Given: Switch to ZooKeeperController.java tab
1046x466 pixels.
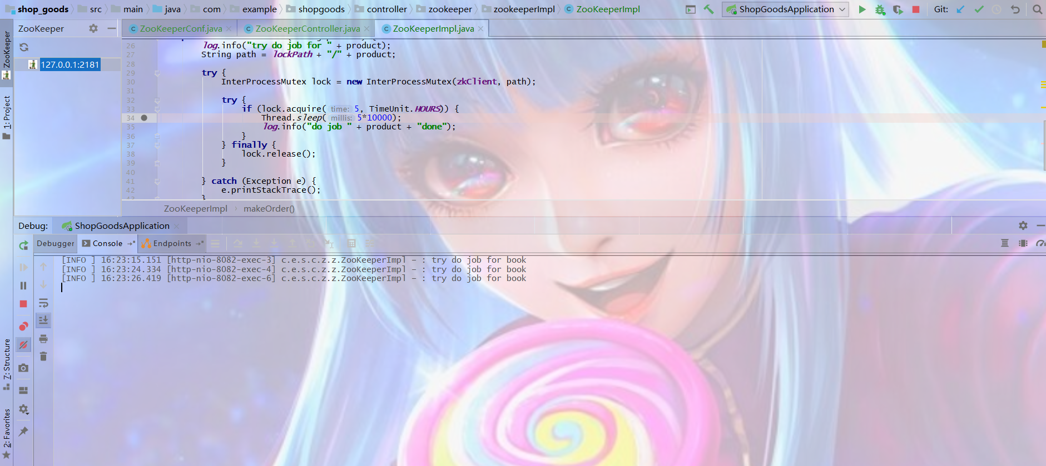Looking at the screenshot, I should [x=307, y=29].
